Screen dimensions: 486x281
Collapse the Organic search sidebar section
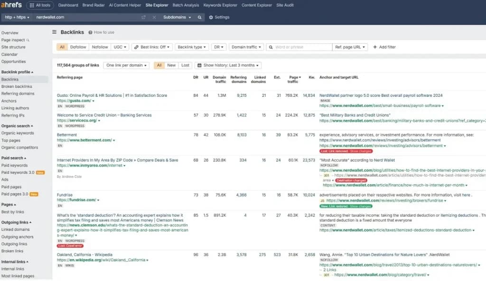pos(17,126)
